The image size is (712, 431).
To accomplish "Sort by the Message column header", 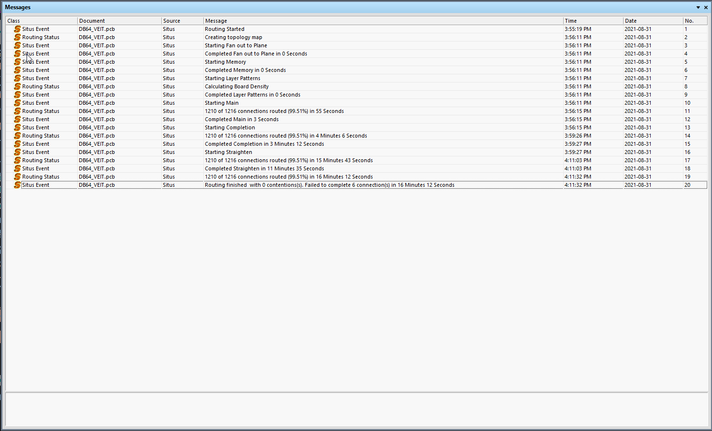I will pos(384,21).
